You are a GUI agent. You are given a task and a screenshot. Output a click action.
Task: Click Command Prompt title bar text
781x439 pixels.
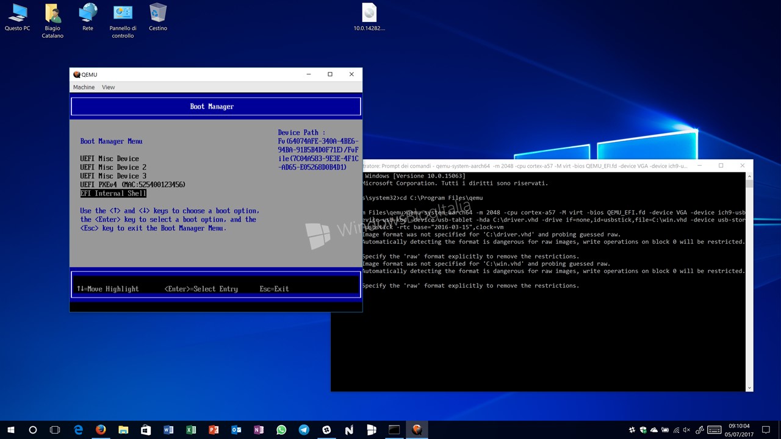pyautogui.click(x=525, y=166)
